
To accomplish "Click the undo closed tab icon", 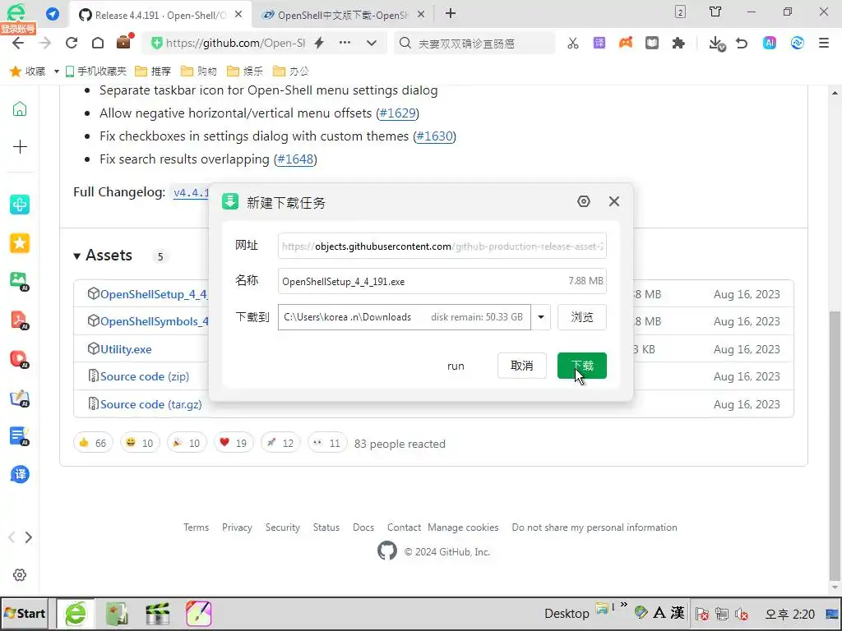I will tap(742, 43).
